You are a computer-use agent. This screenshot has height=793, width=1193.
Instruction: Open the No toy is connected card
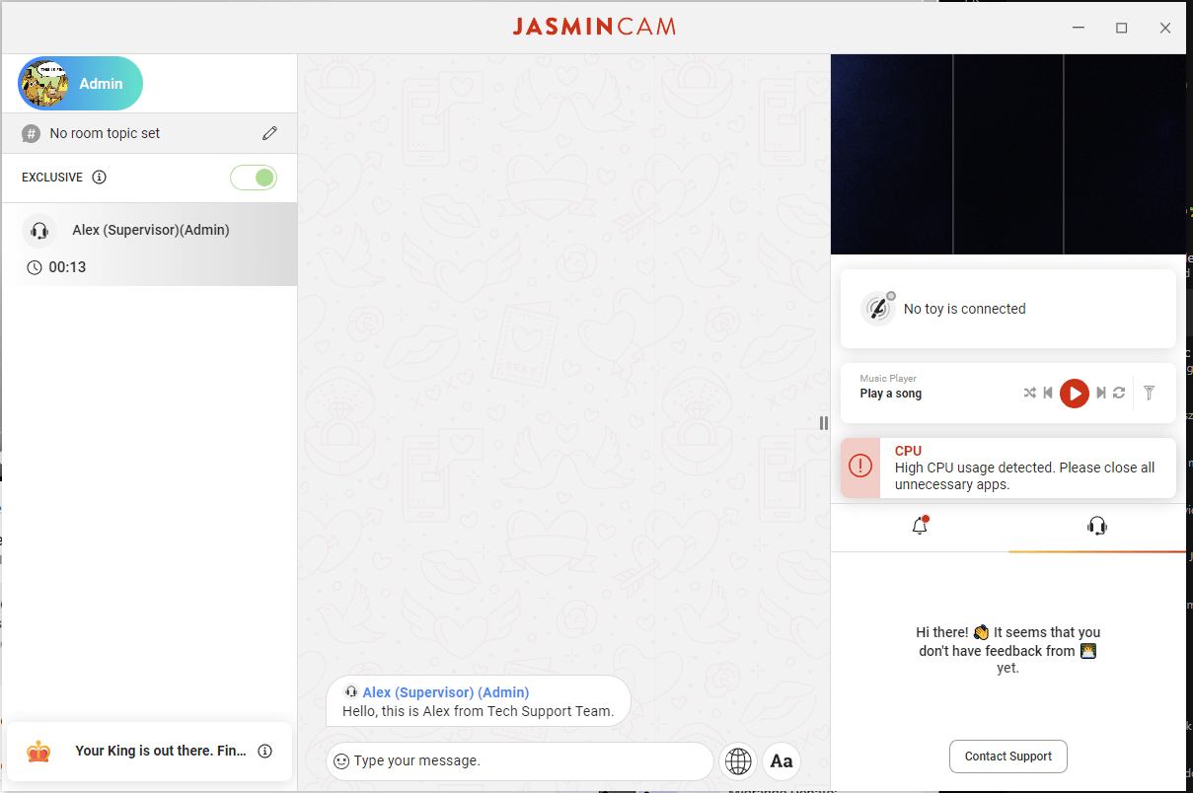(x=1007, y=309)
